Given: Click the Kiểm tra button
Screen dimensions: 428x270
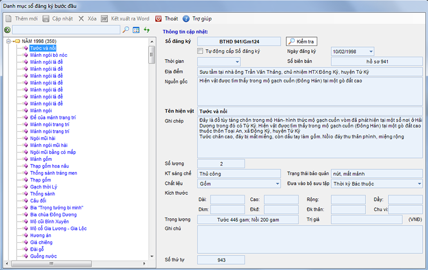Looking at the screenshot, I should pyautogui.click(x=301, y=41).
